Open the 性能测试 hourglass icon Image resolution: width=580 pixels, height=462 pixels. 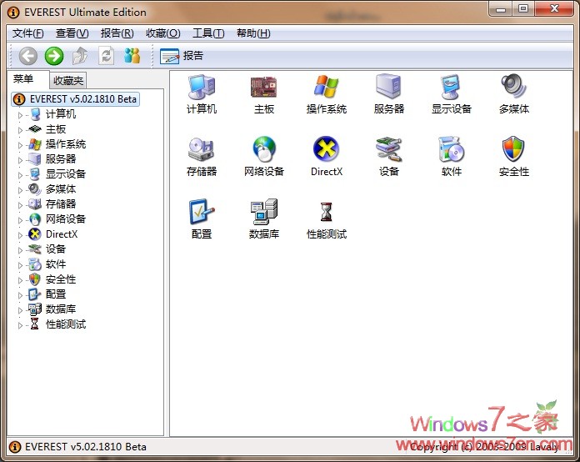point(326,213)
